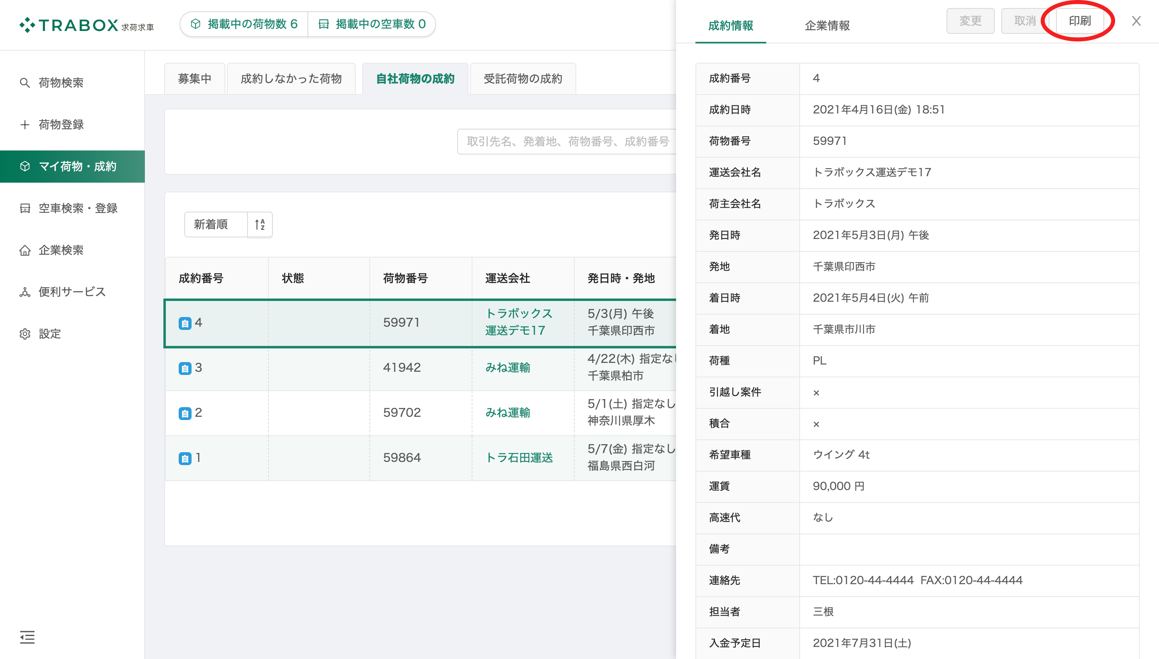The image size is (1159, 659).
Task: Open the みね運輸 link for cargo 59702
Action: tap(507, 413)
